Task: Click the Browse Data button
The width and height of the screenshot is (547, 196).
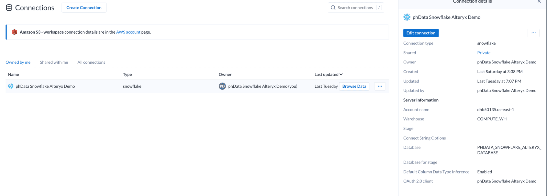Action: pos(354,86)
